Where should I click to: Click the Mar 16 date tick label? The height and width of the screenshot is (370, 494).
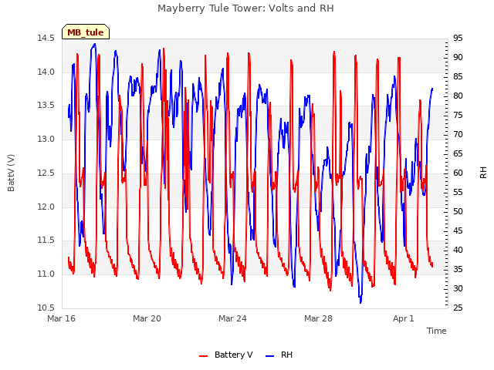click(x=62, y=318)
